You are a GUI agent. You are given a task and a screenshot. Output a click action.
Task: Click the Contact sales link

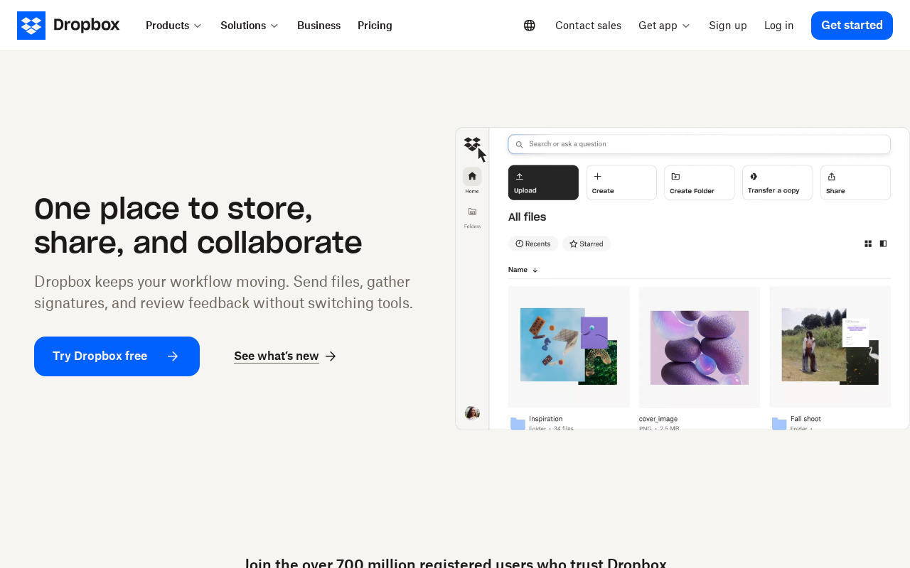[588, 26]
